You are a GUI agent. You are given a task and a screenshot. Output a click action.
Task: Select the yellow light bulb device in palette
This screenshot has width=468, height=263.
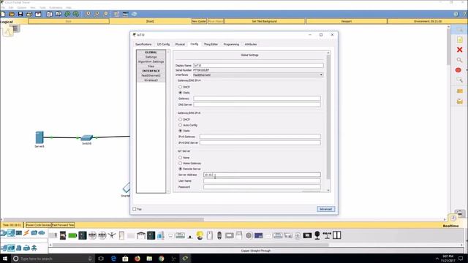pos(200,235)
